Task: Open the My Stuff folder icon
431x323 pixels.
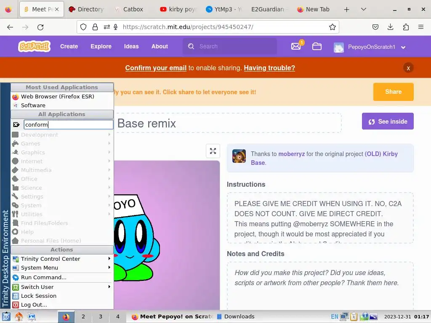Action: click(317, 46)
